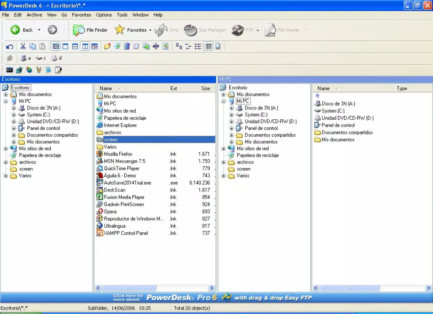Expand Mis sitios de red in left tree
The width and height of the screenshot is (433, 314).
(5, 148)
